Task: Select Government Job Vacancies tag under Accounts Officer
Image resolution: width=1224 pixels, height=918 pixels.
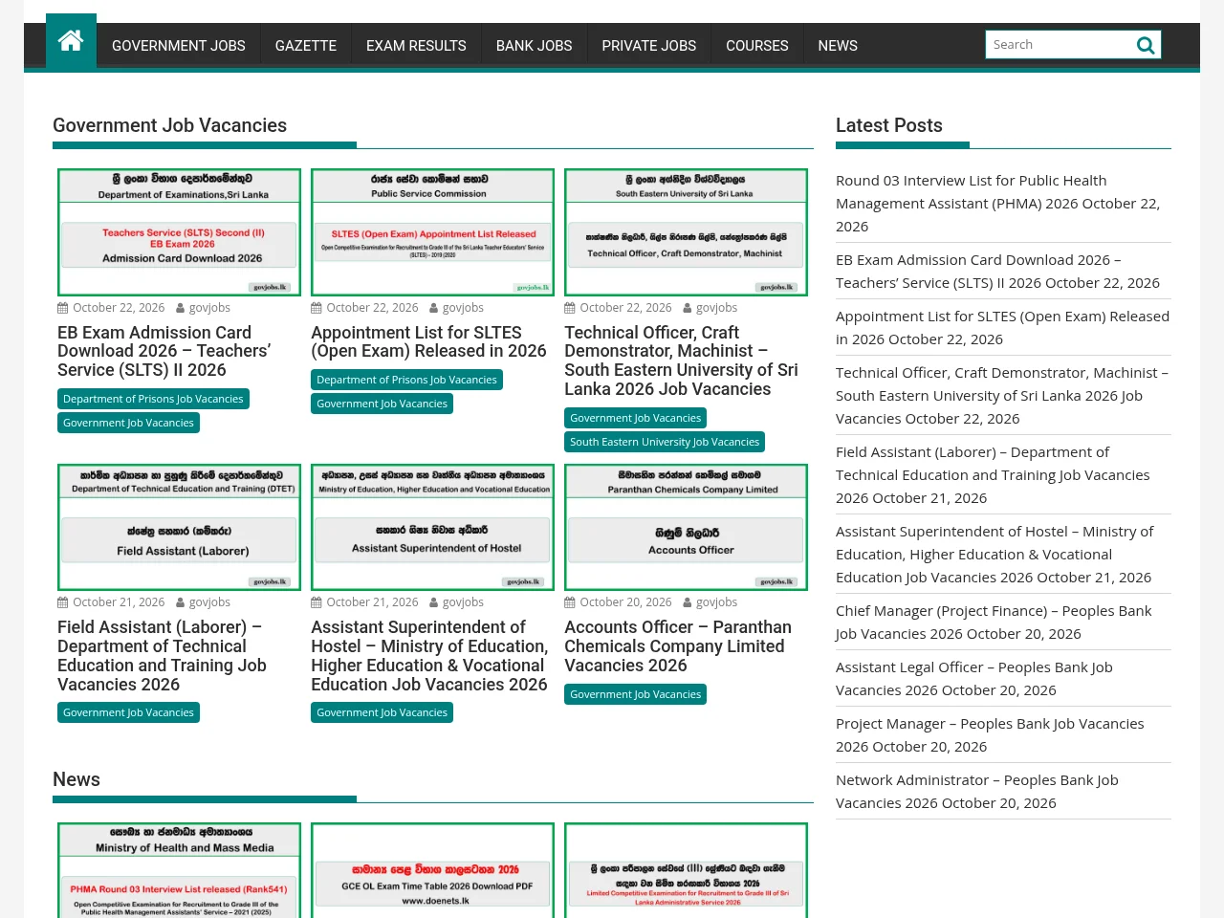Action: point(635,694)
